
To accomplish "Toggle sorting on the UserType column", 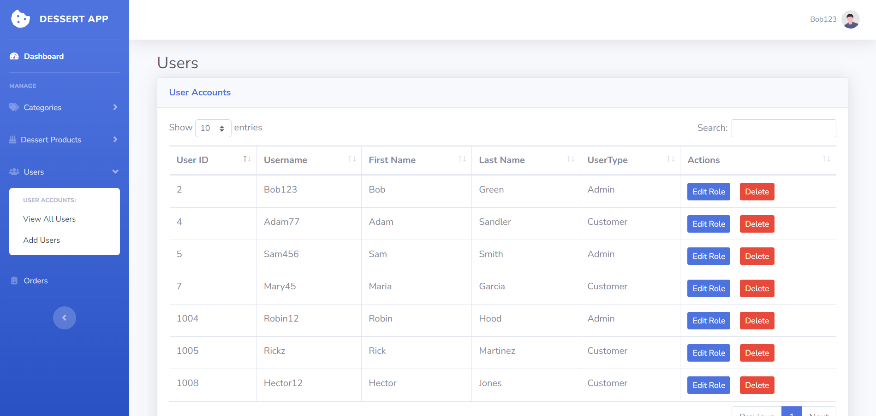I will pos(670,159).
